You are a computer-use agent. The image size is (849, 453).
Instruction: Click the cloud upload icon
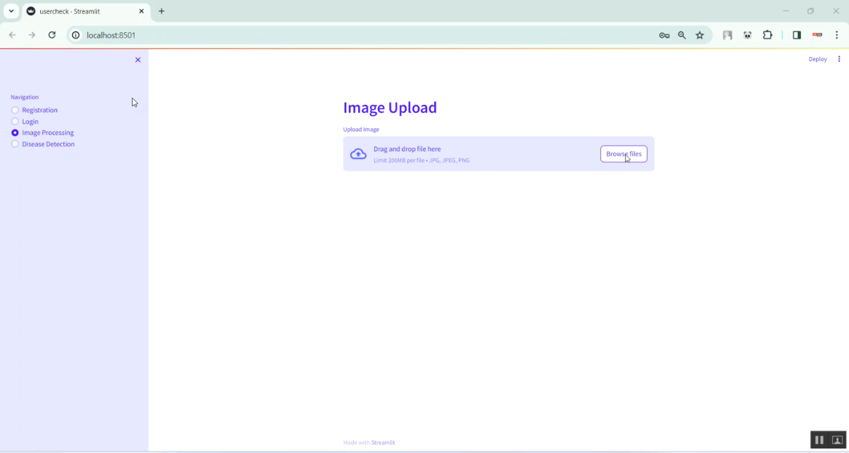(358, 154)
